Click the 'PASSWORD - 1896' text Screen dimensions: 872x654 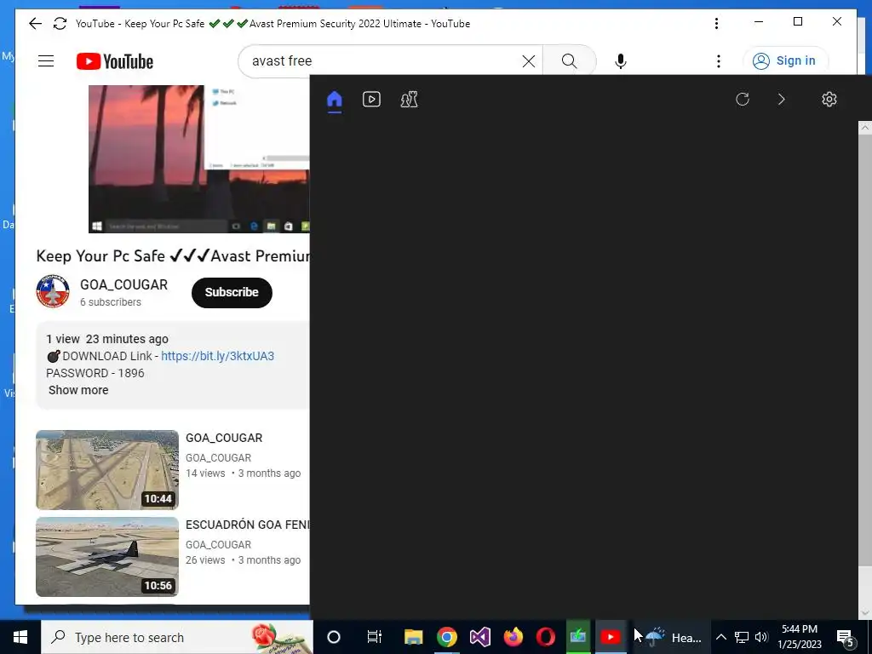tap(95, 373)
